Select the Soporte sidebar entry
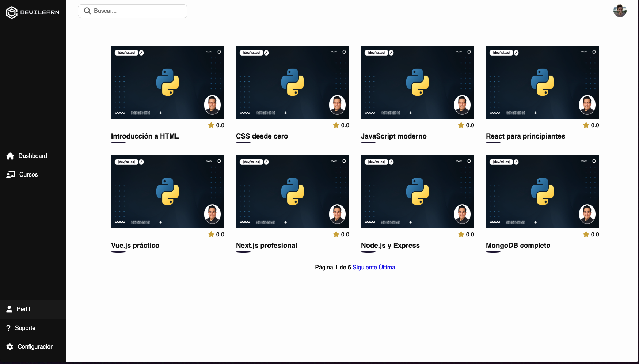The height and width of the screenshot is (364, 639). (x=25, y=328)
